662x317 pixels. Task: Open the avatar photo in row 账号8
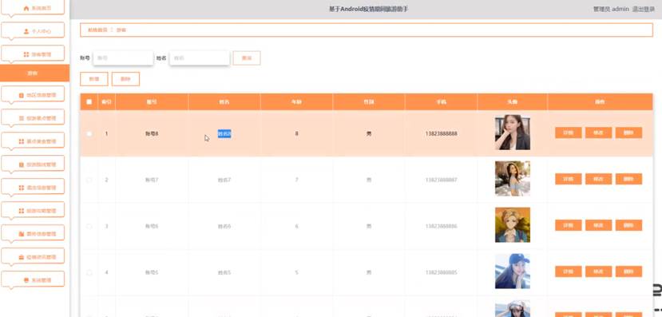pos(513,133)
